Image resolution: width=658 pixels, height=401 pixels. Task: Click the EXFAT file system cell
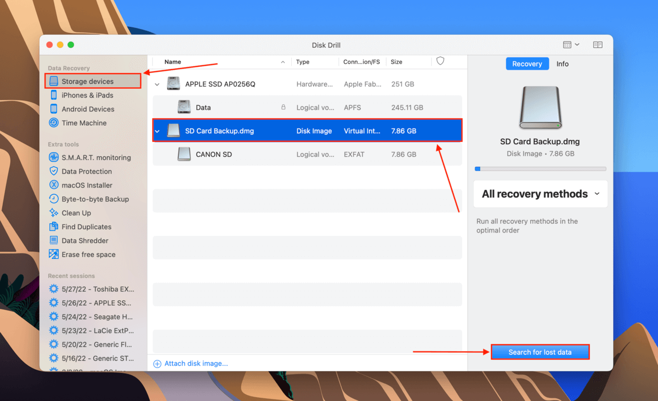point(354,155)
